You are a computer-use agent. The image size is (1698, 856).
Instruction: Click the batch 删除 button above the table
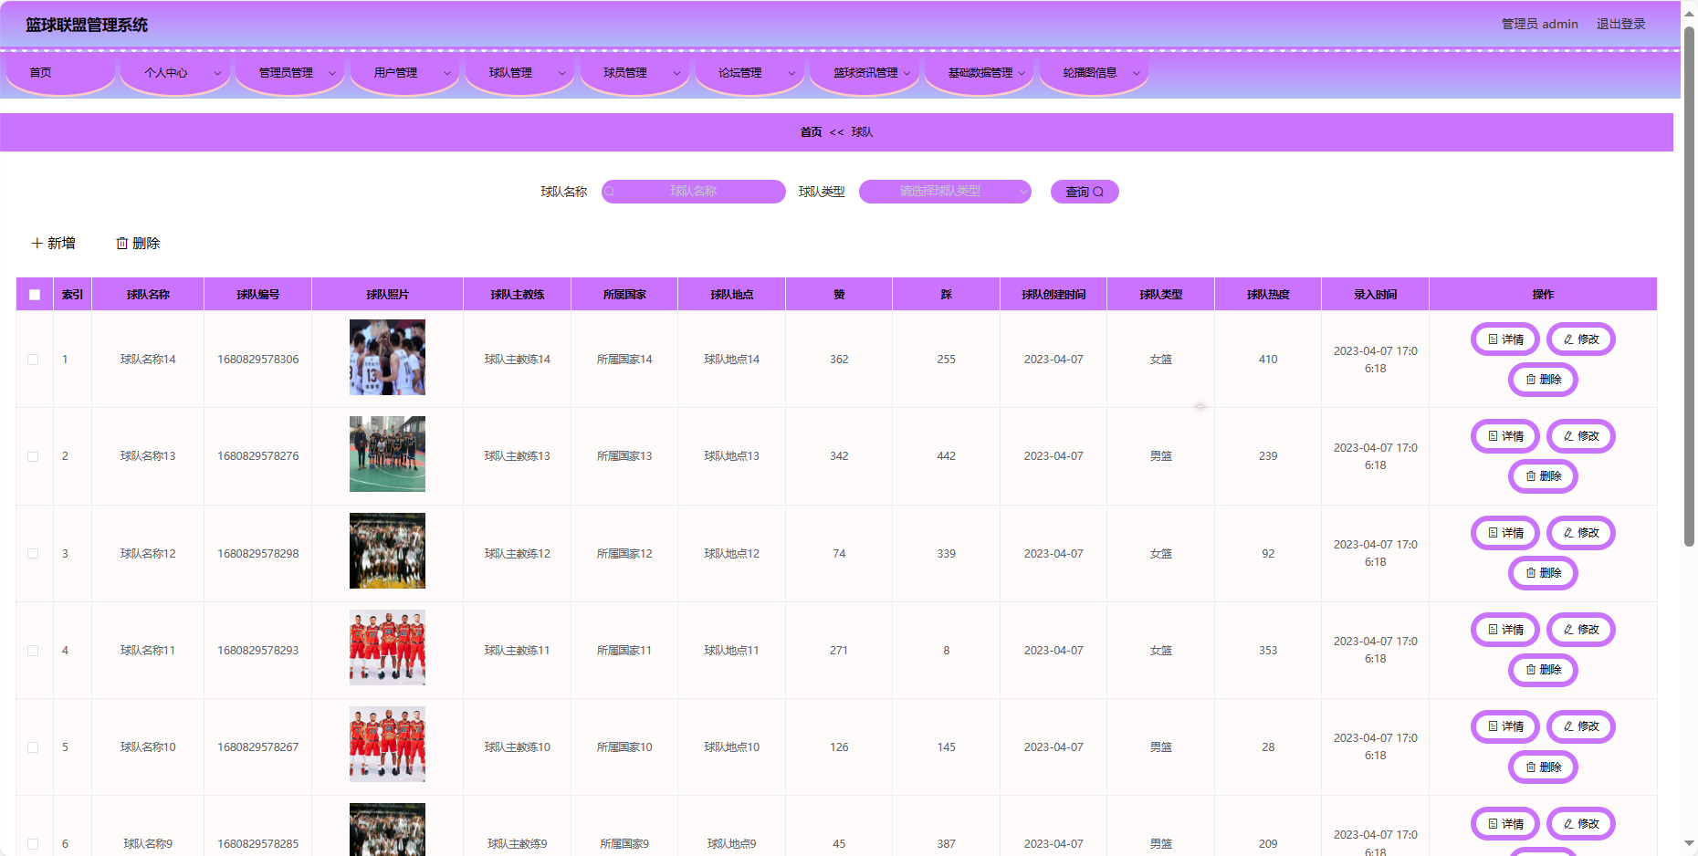tap(138, 243)
